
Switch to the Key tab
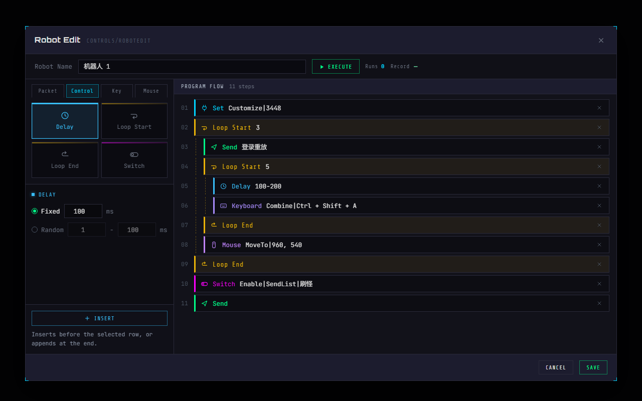tap(117, 91)
